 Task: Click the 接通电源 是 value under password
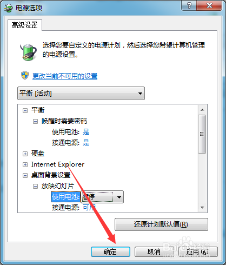point(86,143)
